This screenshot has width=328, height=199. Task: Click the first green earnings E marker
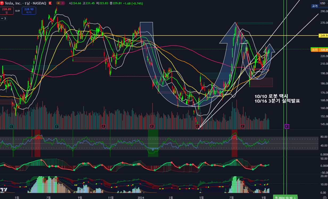pyautogui.click(x=11, y=126)
